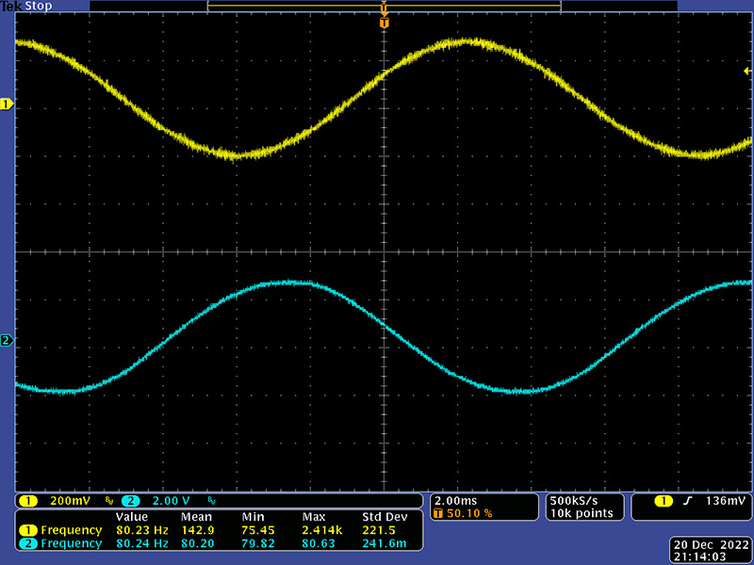Click the 136mV trigger level readout
754x565 pixels.
pos(725,501)
